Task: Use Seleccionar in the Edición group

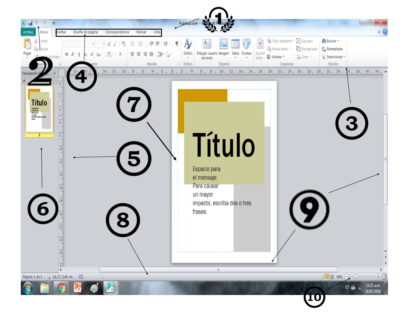Action: coord(333,57)
